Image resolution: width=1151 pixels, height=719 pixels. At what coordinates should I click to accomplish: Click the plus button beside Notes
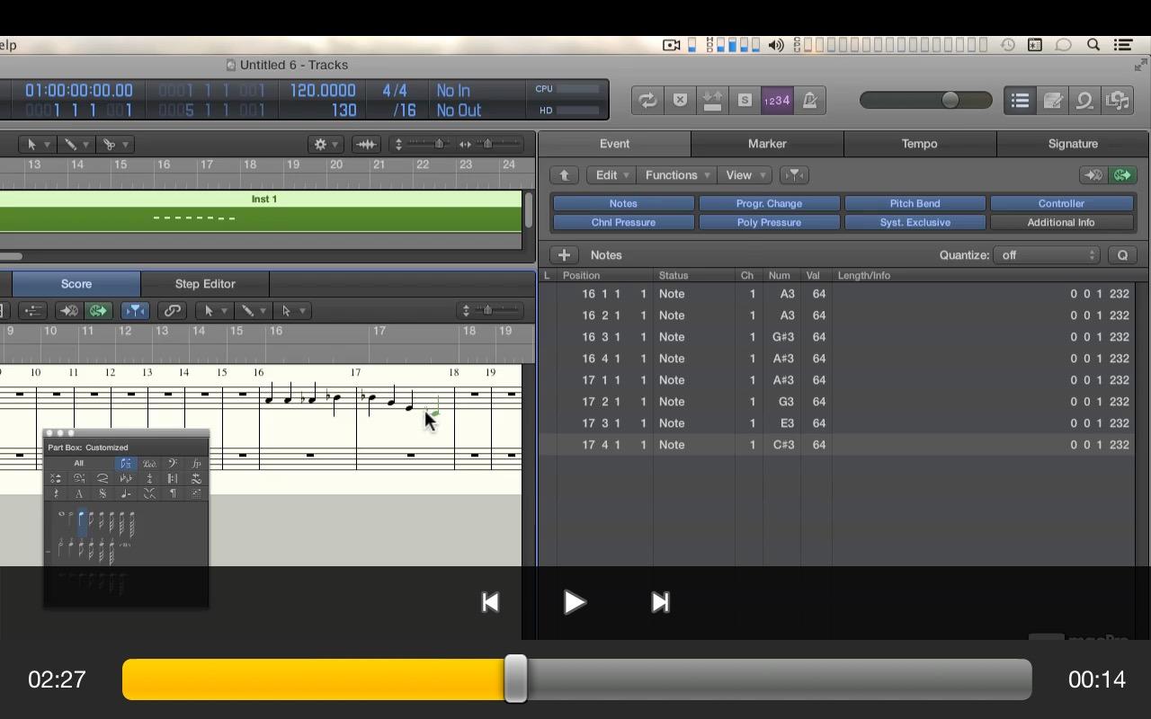(x=564, y=255)
